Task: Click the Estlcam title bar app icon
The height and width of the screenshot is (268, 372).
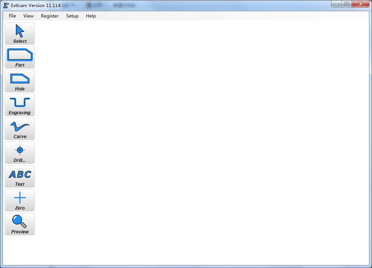Action: pyautogui.click(x=6, y=5)
